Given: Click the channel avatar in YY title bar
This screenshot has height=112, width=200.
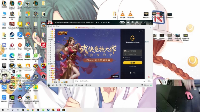Looking at the screenshot, I should 50,22.
